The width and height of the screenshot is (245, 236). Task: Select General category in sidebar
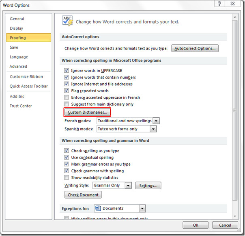[x=28, y=19]
